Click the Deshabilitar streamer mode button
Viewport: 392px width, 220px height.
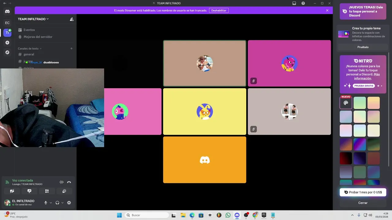pyautogui.click(x=219, y=10)
